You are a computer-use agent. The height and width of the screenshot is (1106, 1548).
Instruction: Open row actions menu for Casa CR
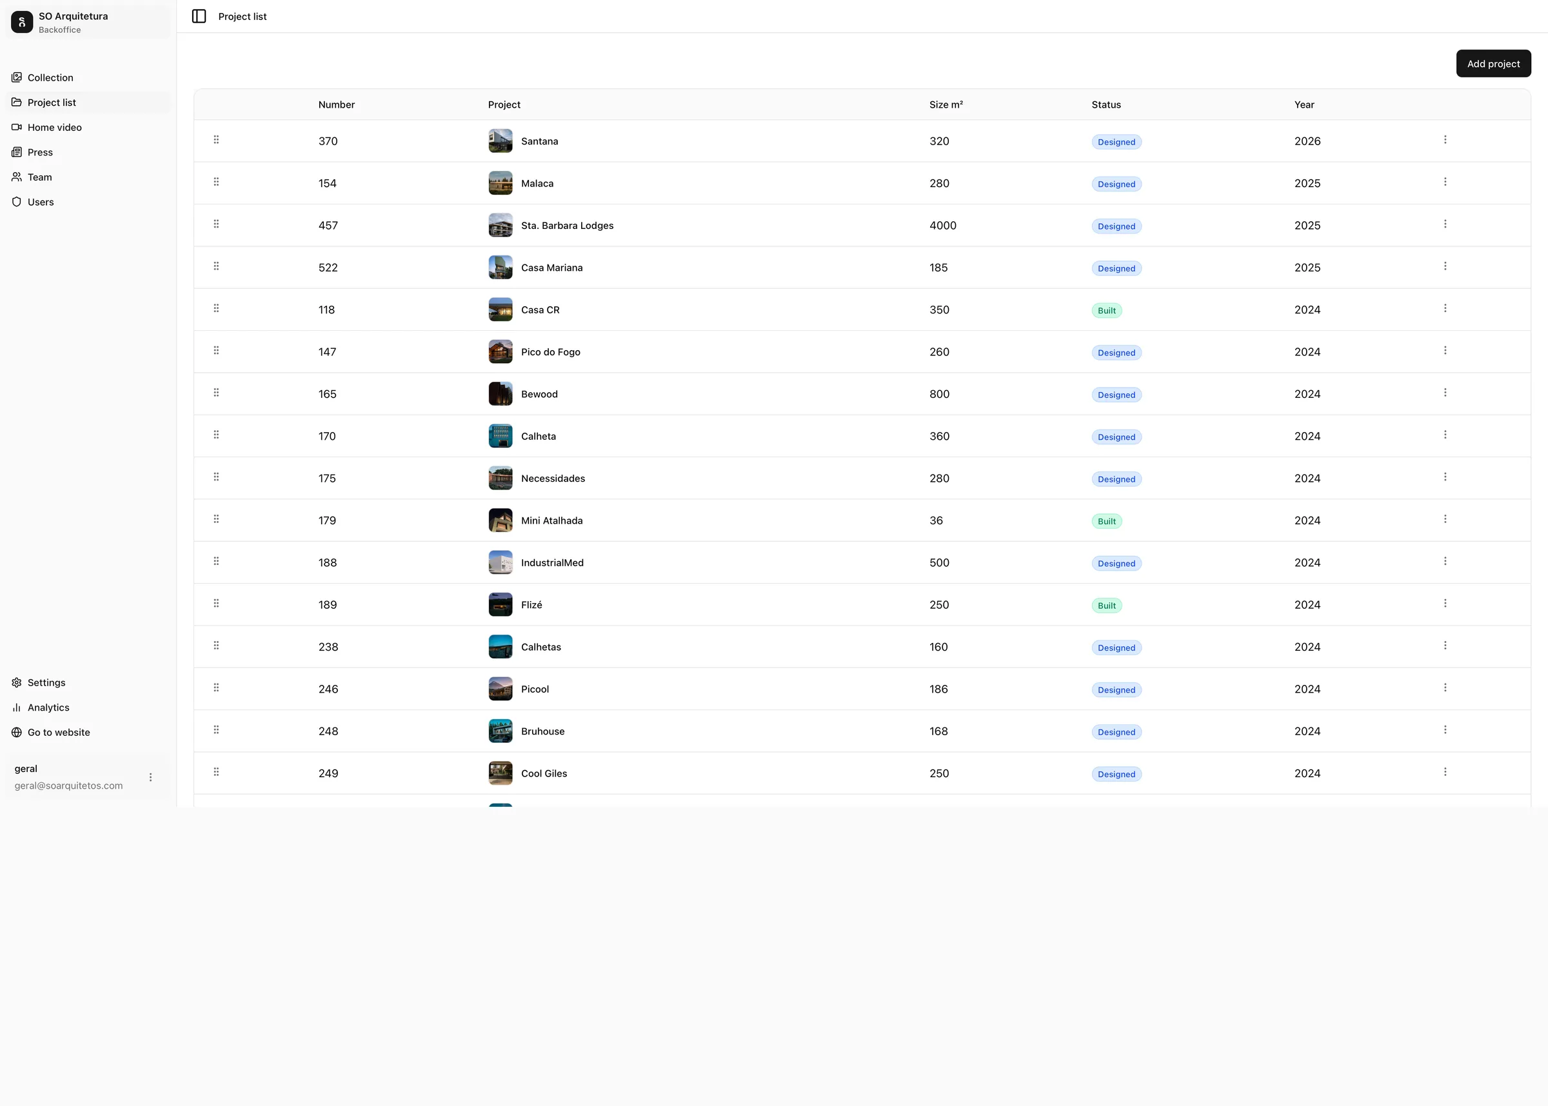click(1445, 308)
